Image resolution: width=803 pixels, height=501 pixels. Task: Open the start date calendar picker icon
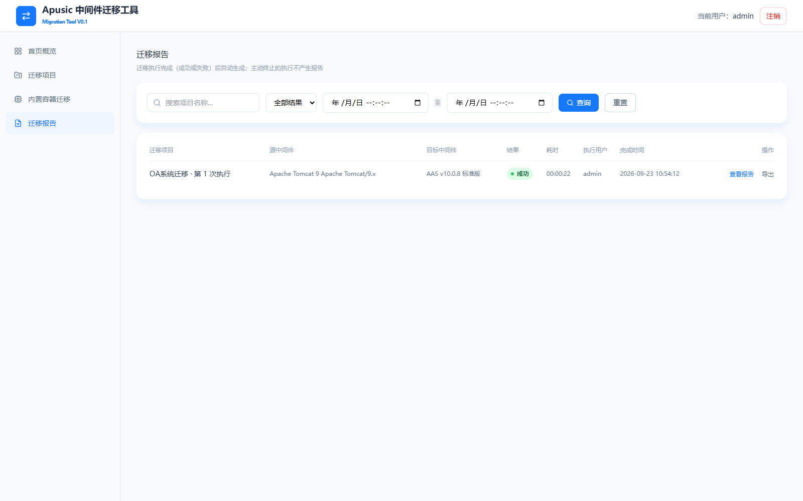[418, 103]
